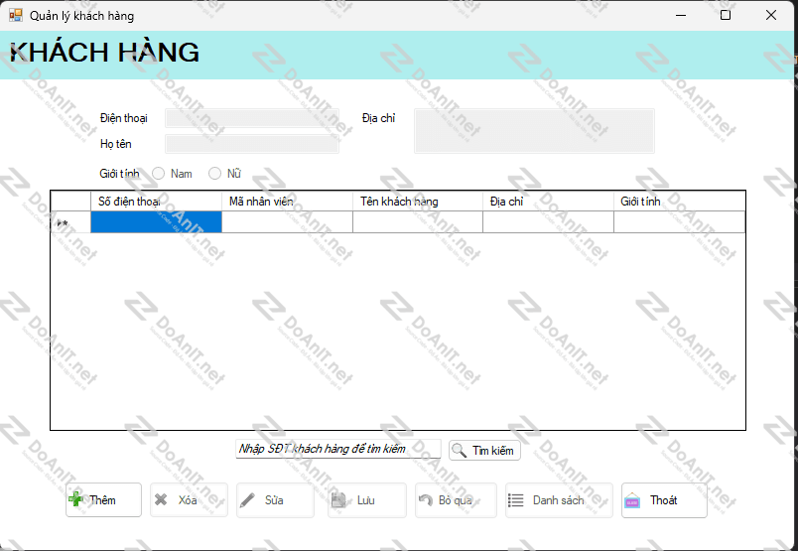Sort by Số điện thoại column header
This screenshot has height=551, width=798.
pos(156,202)
